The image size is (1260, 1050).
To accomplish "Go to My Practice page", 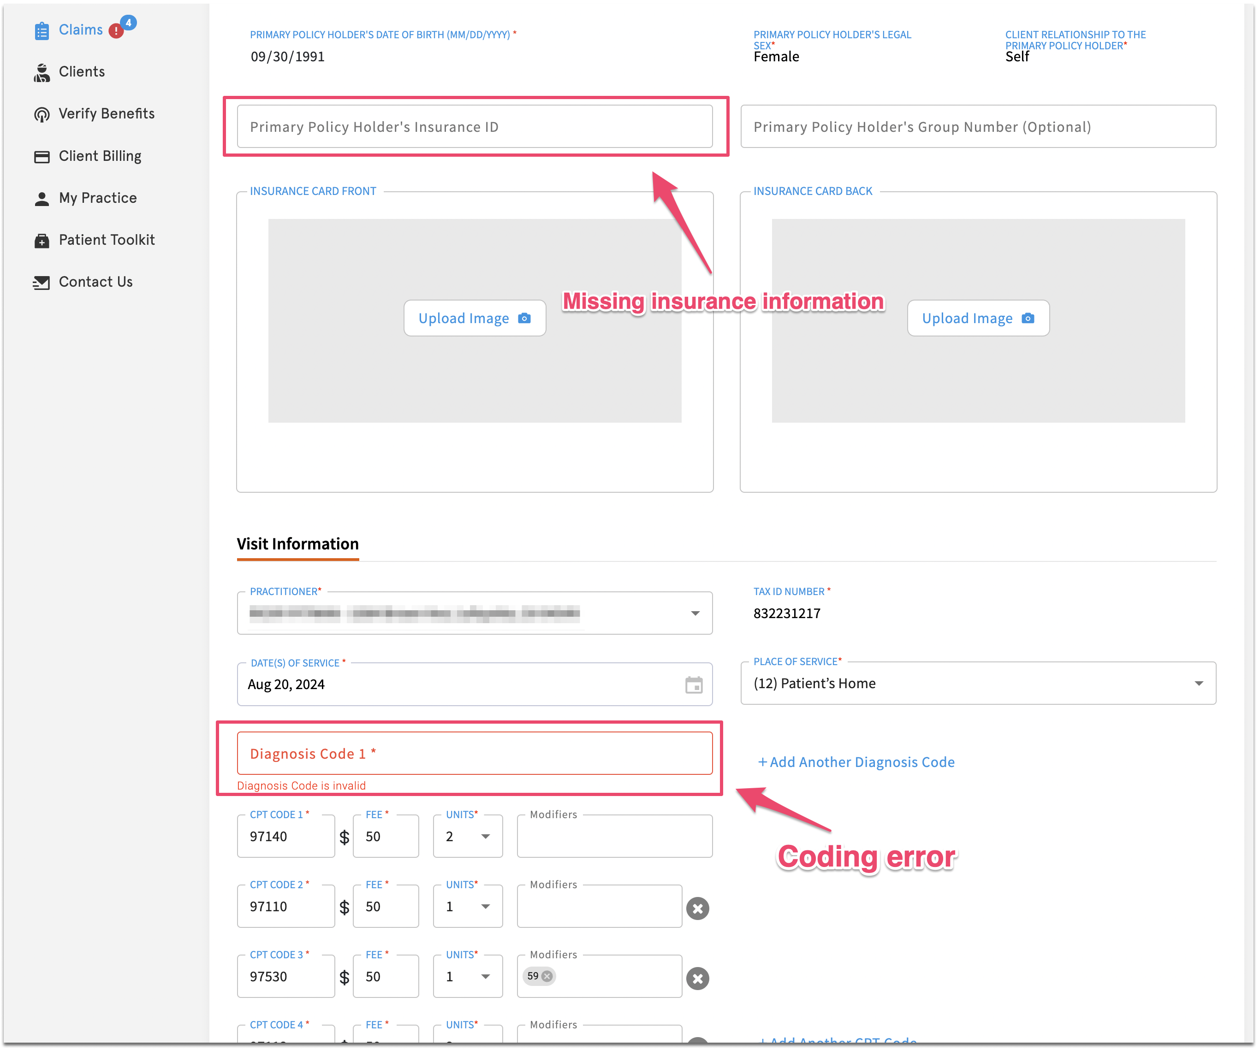I will [x=97, y=199].
